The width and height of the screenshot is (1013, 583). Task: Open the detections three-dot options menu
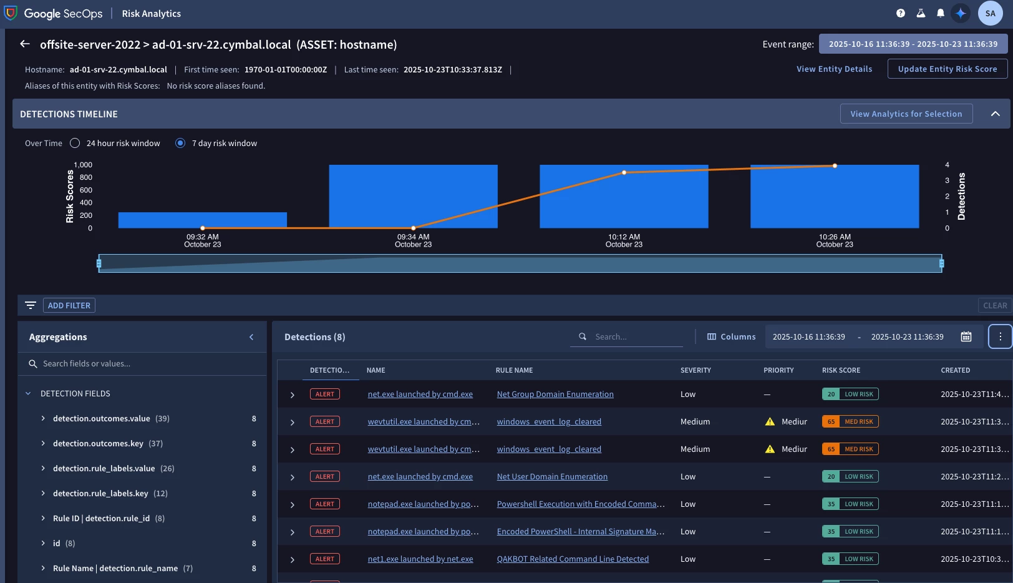[1001, 336]
